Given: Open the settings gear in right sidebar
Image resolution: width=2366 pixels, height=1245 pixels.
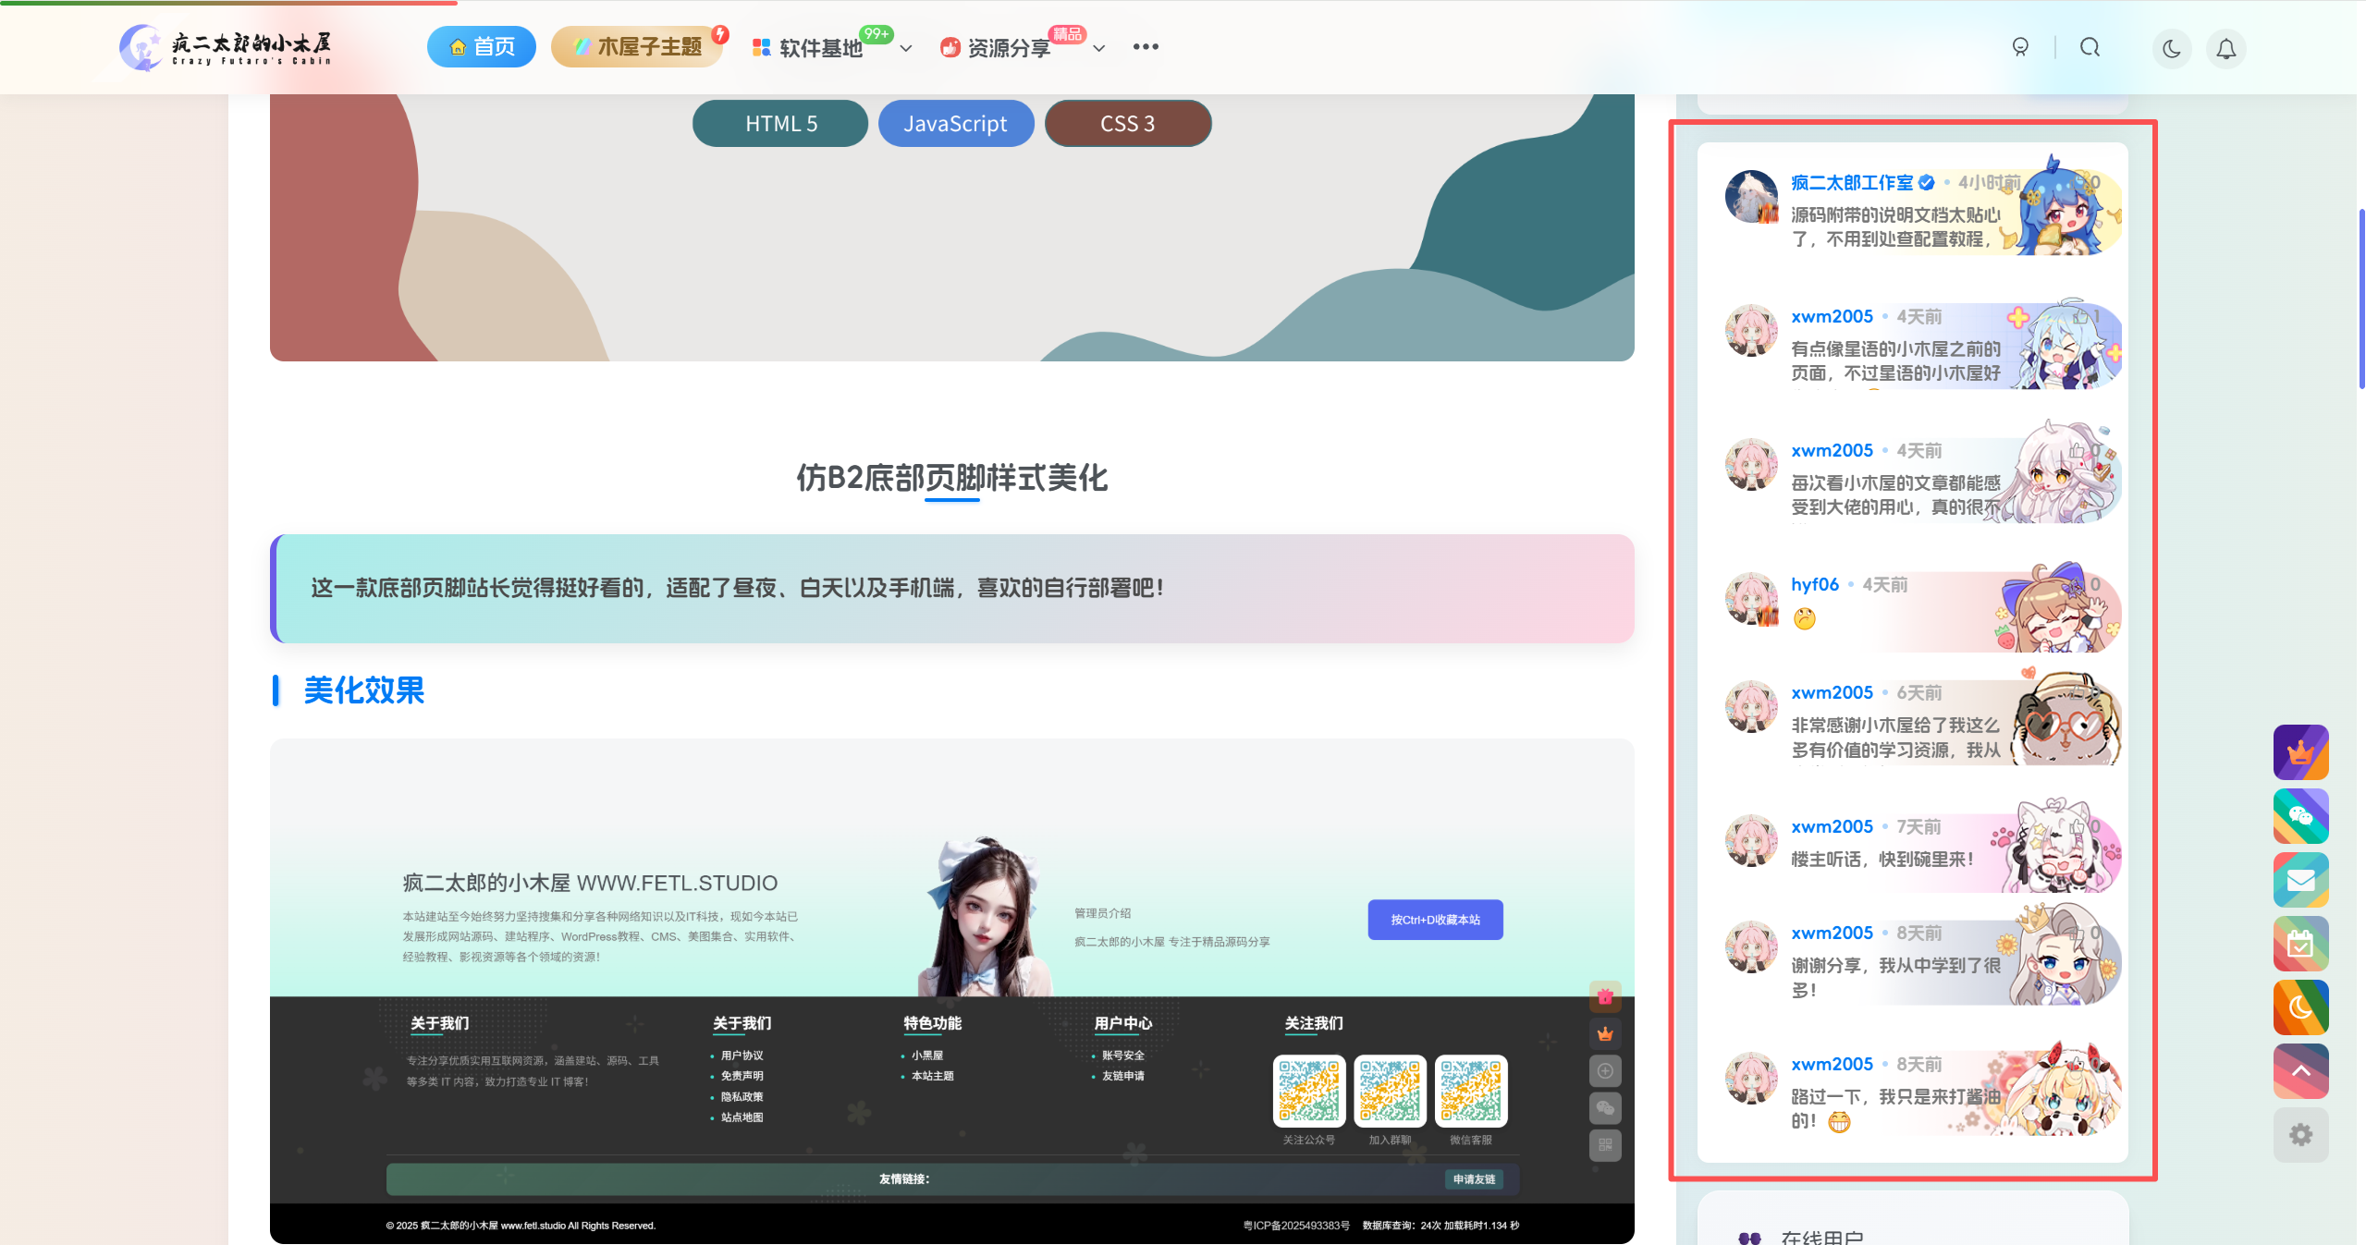Looking at the screenshot, I should (2300, 1134).
